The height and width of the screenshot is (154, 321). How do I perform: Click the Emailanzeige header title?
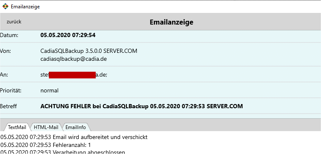tap(172, 22)
